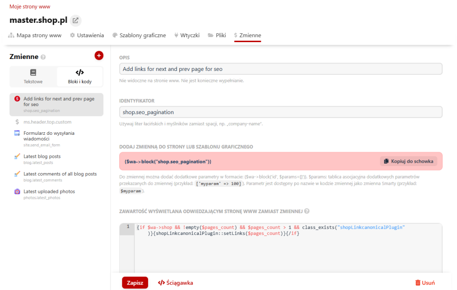Select Latest blog posts variable
This screenshot has height=290, width=457.
42,157
